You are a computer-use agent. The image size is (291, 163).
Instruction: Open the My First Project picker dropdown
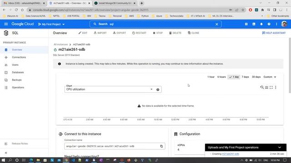(51, 24)
